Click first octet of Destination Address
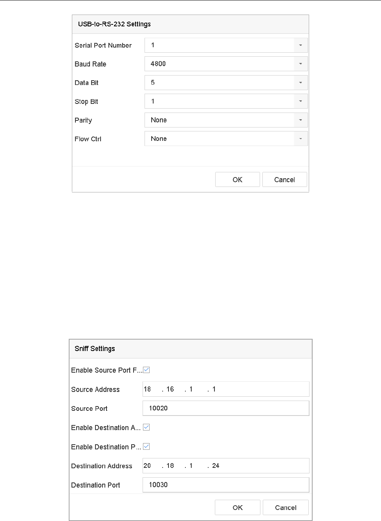381x521 pixels. [x=147, y=466]
